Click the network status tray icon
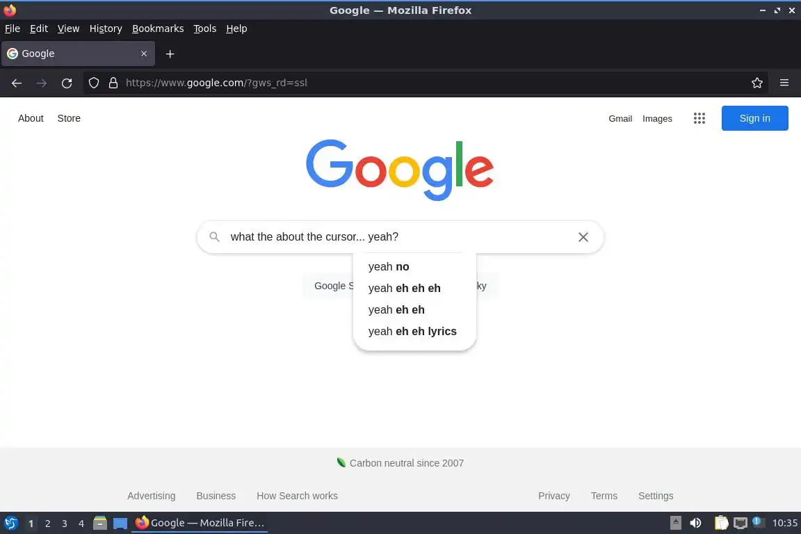This screenshot has height=534, width=801. pos(741,523)
